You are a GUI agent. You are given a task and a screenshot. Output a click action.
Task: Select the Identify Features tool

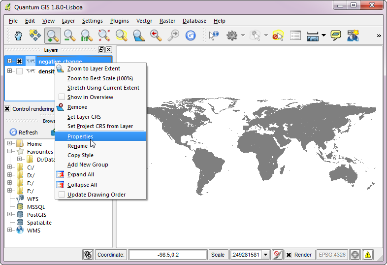[x=214, y=35]
